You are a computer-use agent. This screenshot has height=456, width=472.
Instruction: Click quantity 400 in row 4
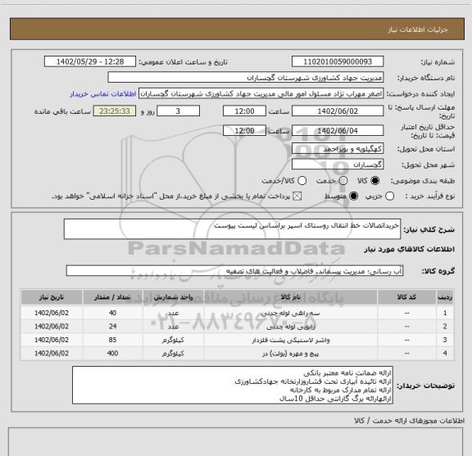coord(112,354)
